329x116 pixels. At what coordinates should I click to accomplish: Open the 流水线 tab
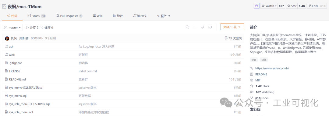[x=140, y=16]
